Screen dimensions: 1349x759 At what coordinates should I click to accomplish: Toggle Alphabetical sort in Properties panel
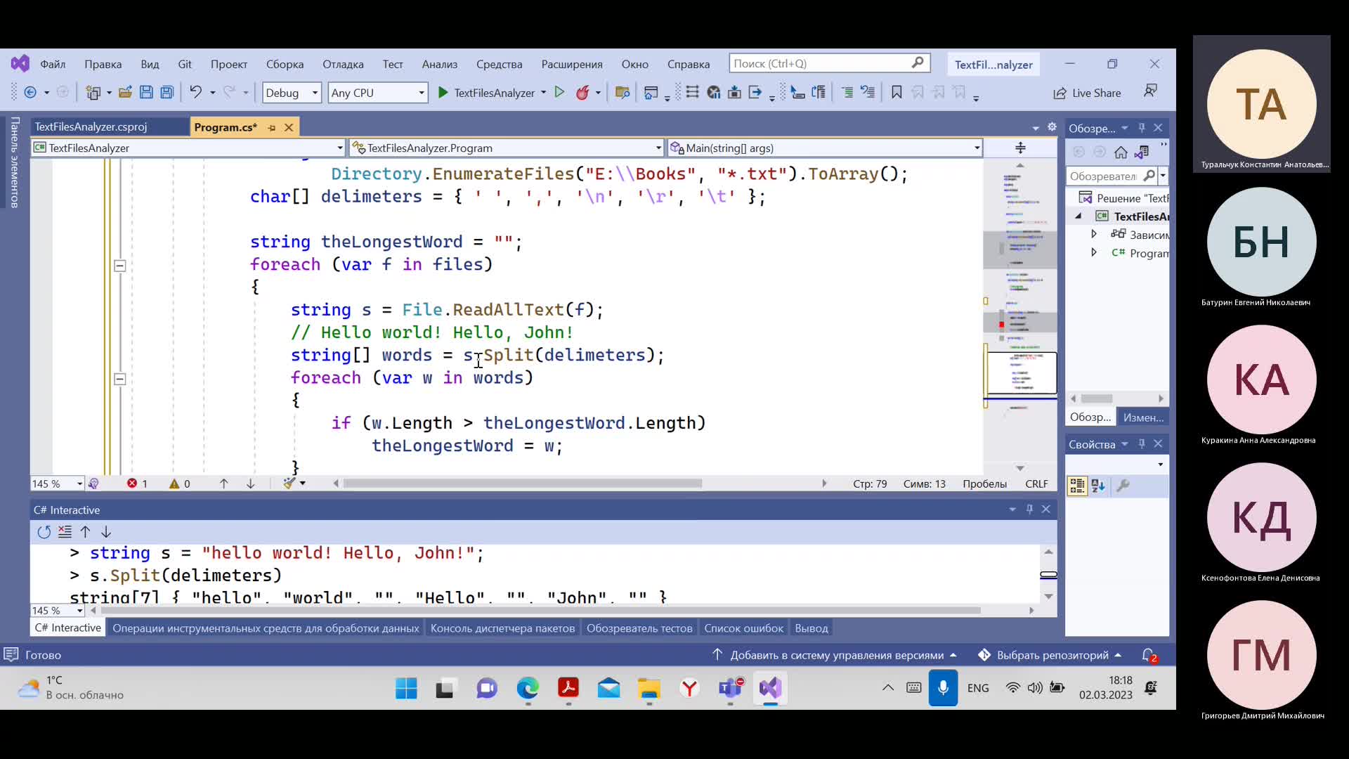[x=1098, y=486]
